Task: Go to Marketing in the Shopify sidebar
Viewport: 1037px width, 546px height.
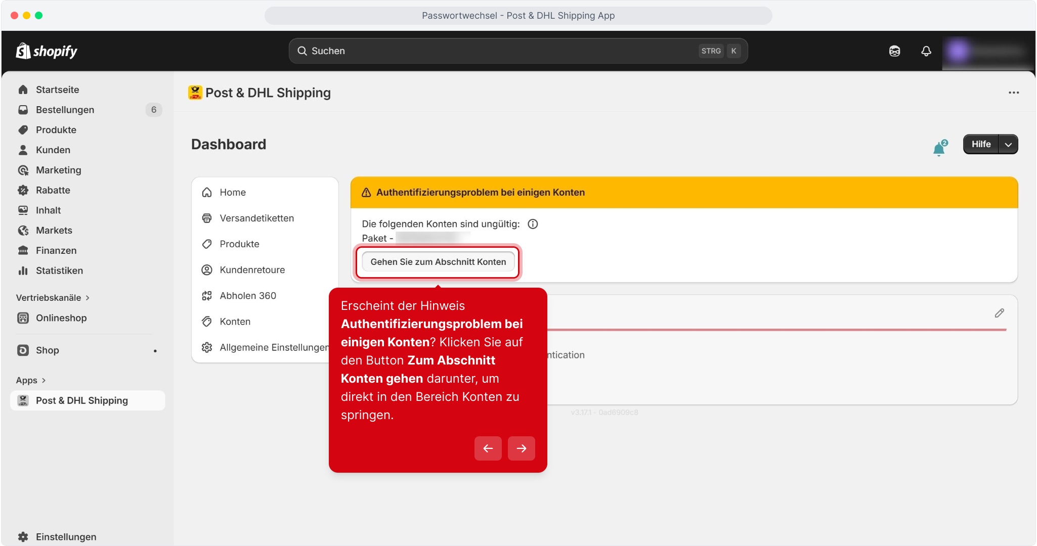Action: click(88, 170)
